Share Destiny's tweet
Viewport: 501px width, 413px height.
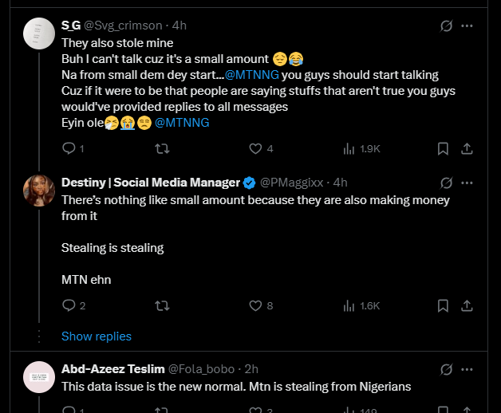tap(468, 305)
